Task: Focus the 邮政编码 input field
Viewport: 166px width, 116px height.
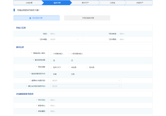Action: pyautogui.click(x=100, y=111)
